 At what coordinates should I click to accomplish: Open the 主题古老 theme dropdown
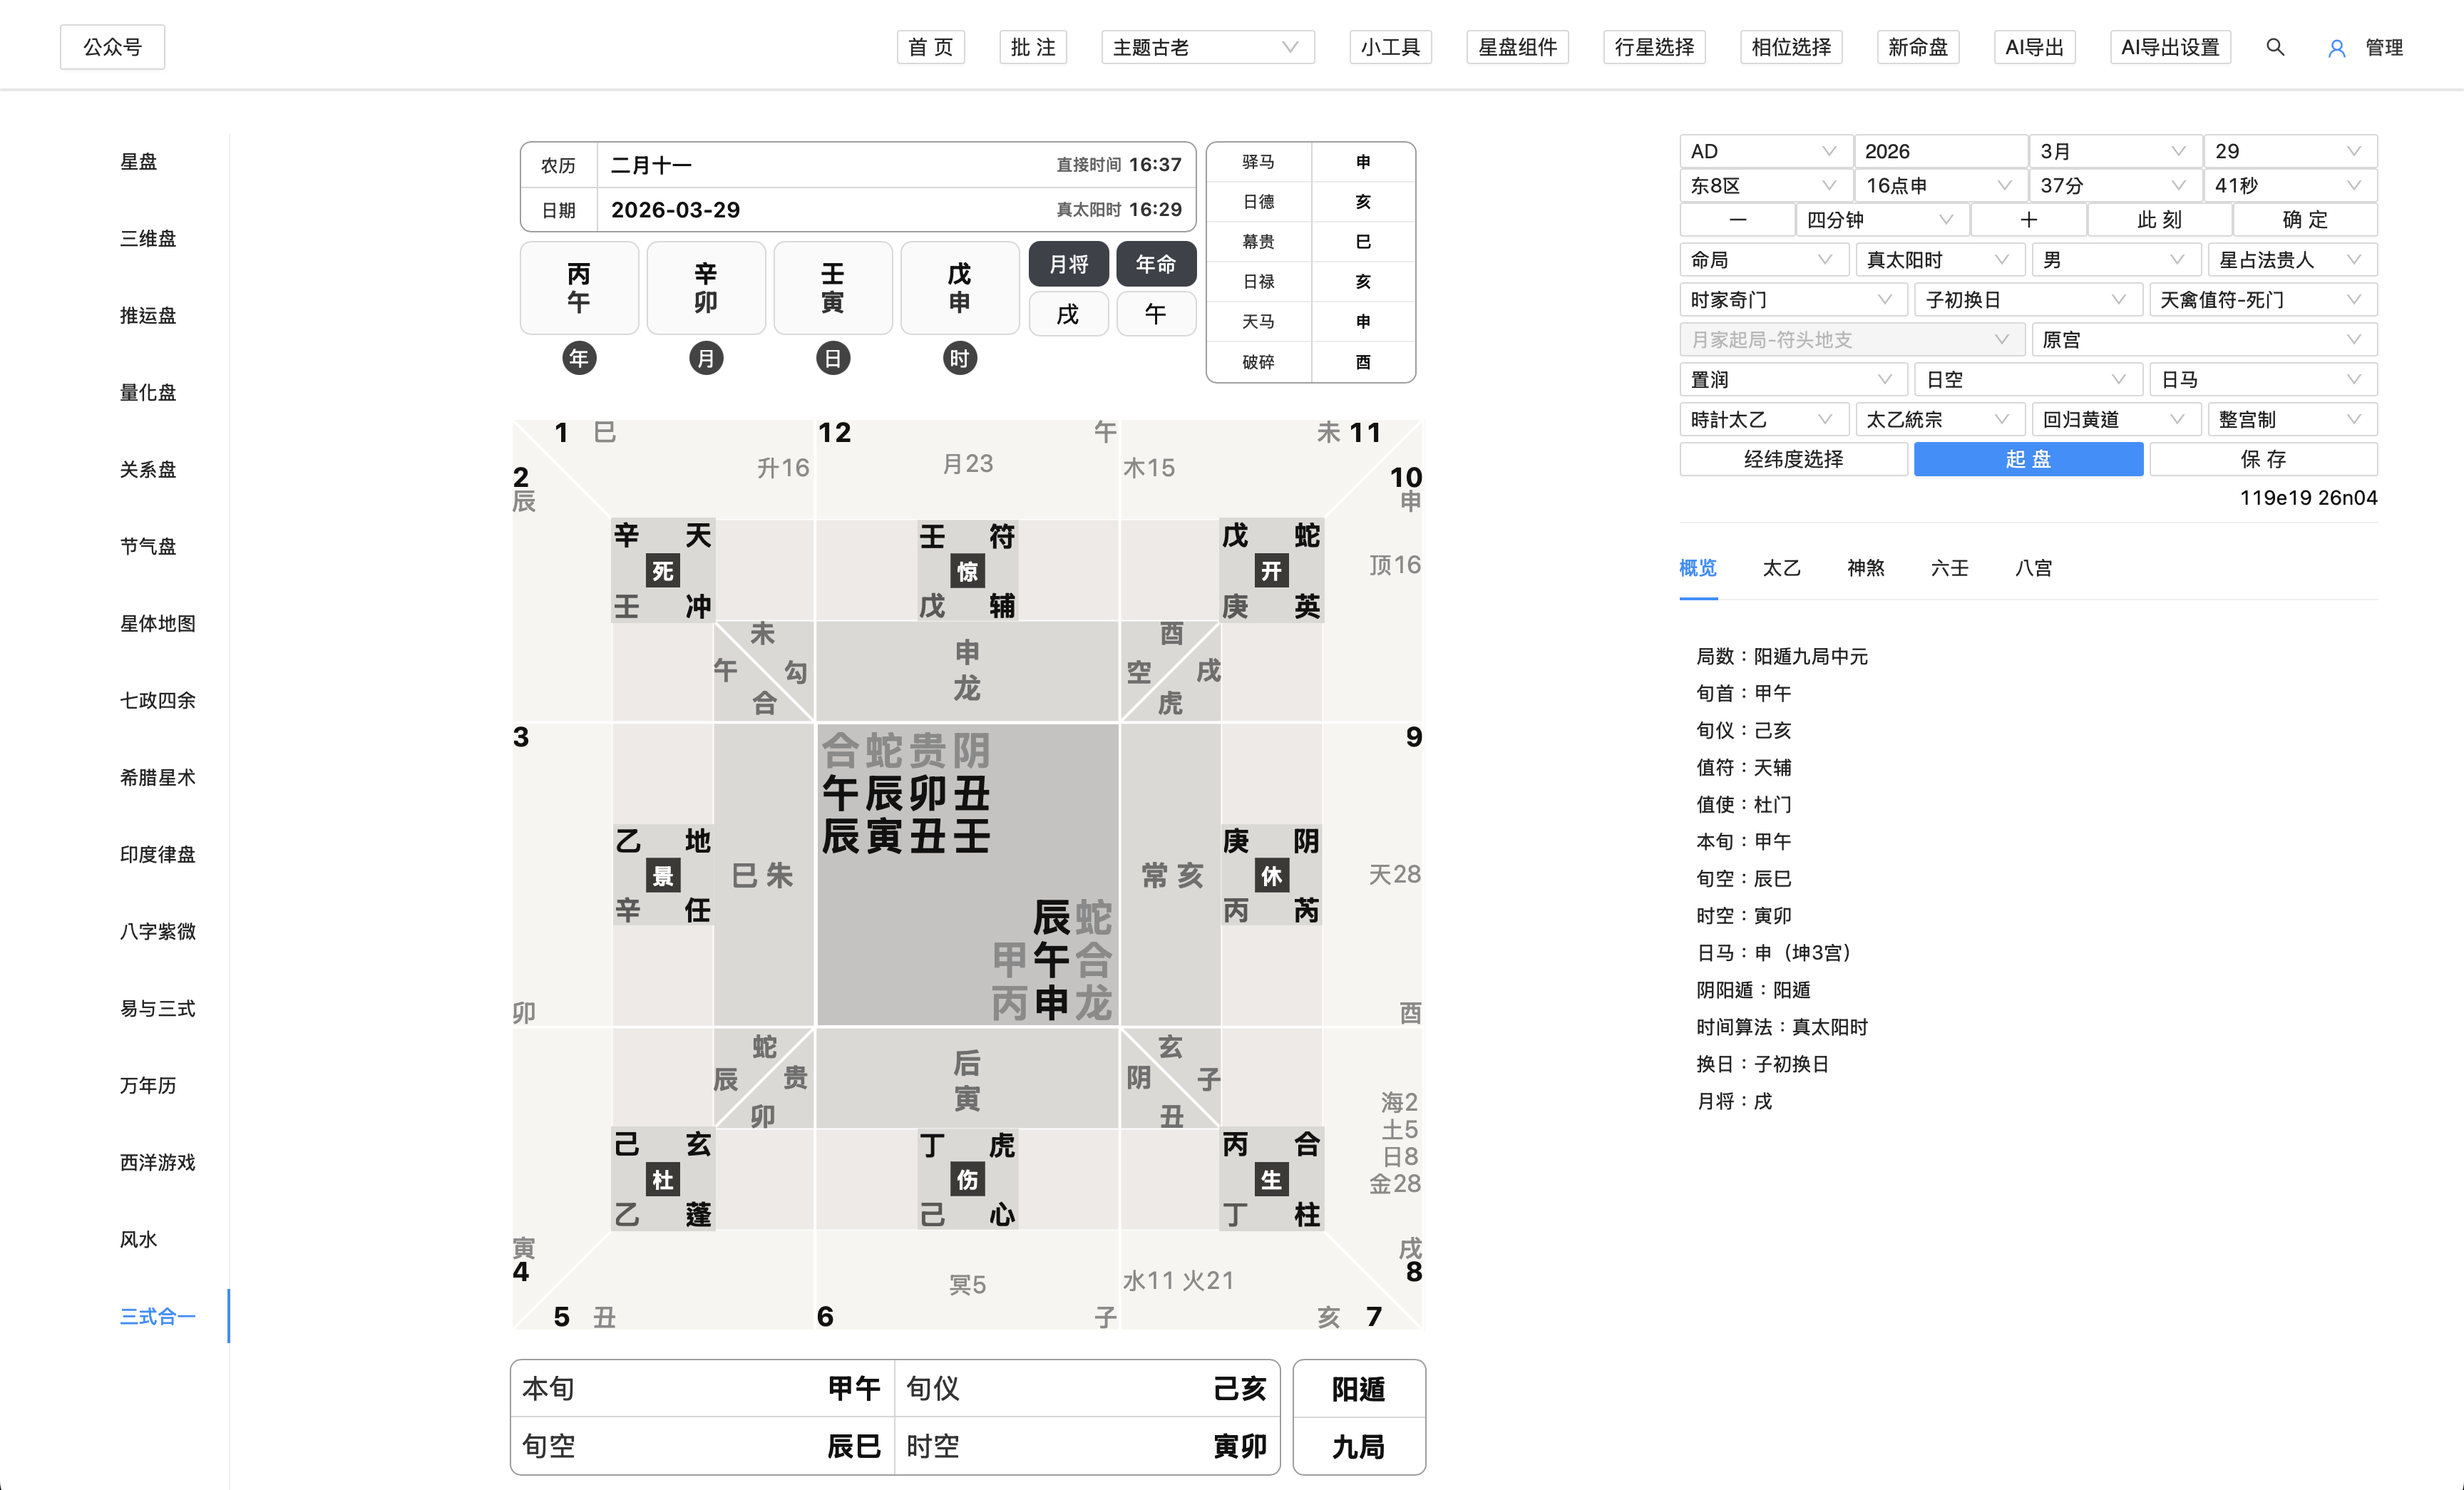pos(1208,47)
